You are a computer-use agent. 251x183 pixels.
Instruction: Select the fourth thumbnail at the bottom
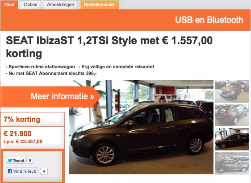232,163
